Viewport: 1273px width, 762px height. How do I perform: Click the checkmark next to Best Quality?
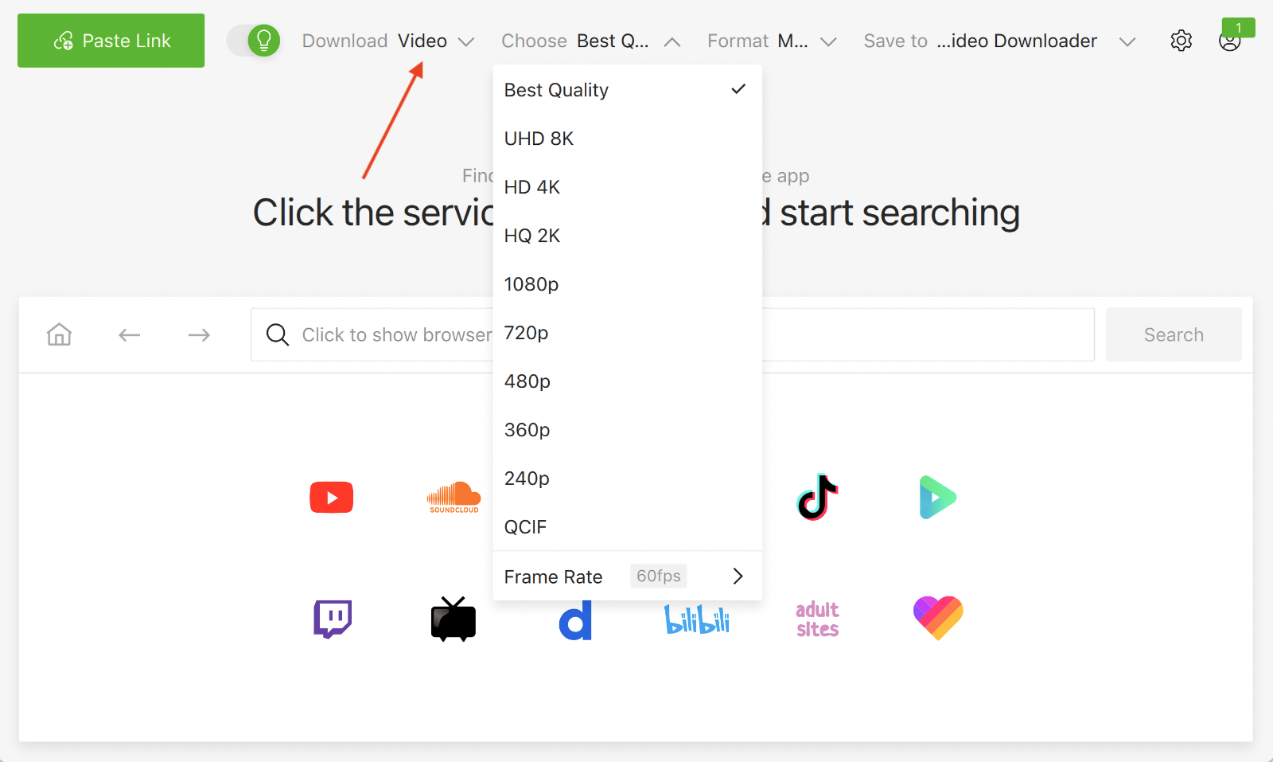(738, 89)
